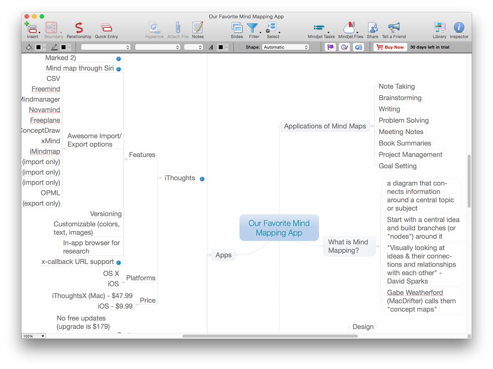Click the link icon next to iThoughts
The image size is (493, 369).
pos(202,179)
